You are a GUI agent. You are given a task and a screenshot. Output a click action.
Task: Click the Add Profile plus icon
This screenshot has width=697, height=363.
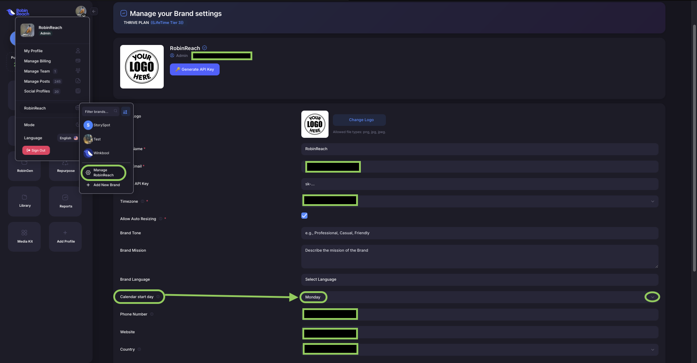click(65, 233)
